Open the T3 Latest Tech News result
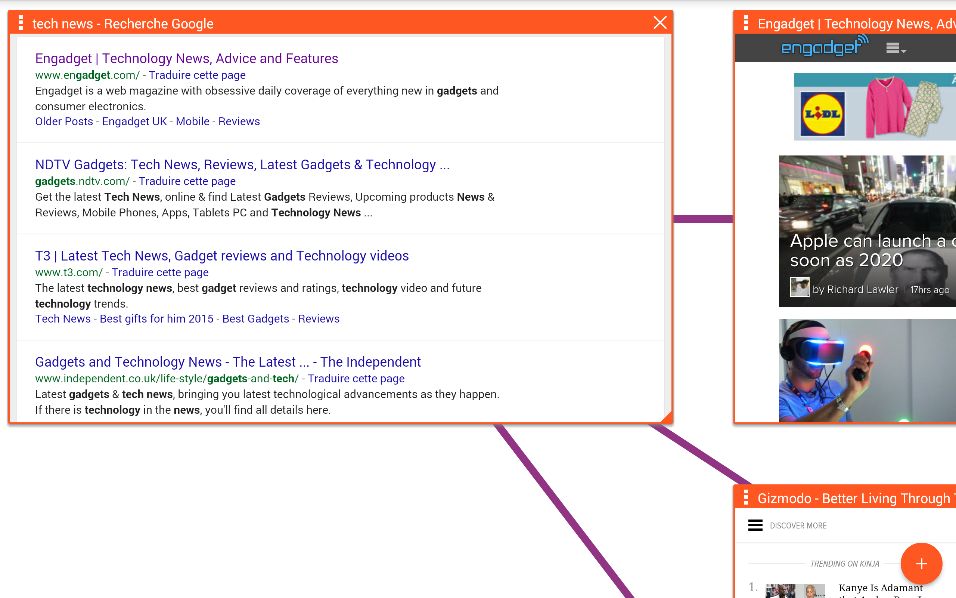 (x=222, y=256)
